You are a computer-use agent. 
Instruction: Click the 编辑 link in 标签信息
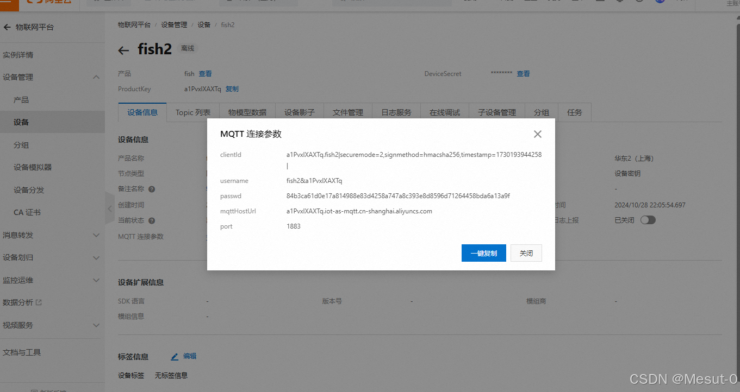[x=190, y=356]
